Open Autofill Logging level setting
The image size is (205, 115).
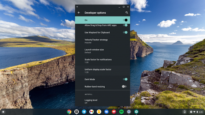point(102,101)
